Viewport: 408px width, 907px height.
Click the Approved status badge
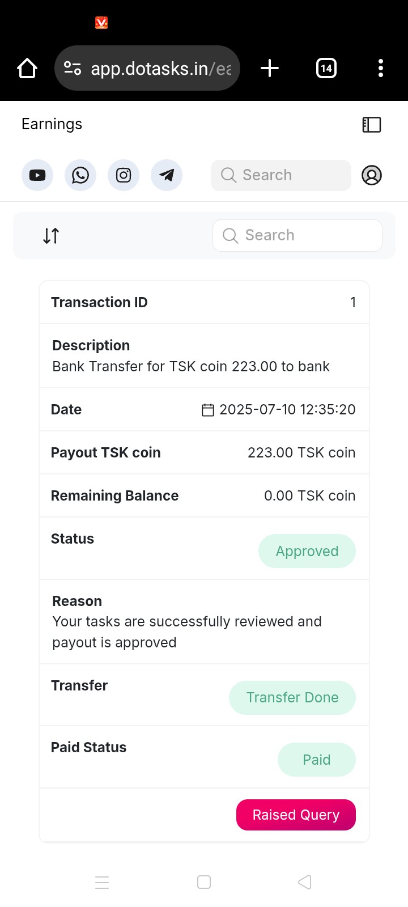pyautogui.click(x=307, y=551)
